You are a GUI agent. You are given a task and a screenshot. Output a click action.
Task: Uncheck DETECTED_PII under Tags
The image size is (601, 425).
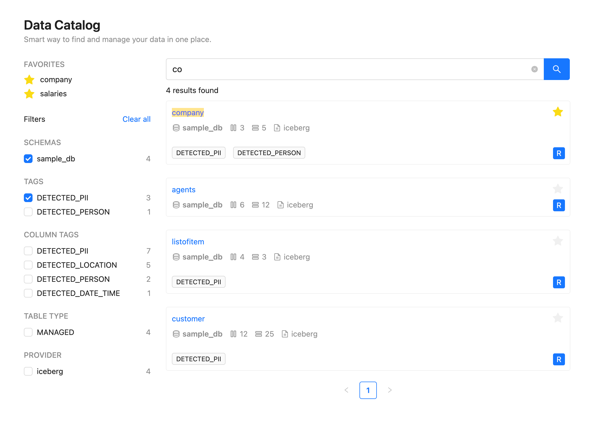coord(28,198)
